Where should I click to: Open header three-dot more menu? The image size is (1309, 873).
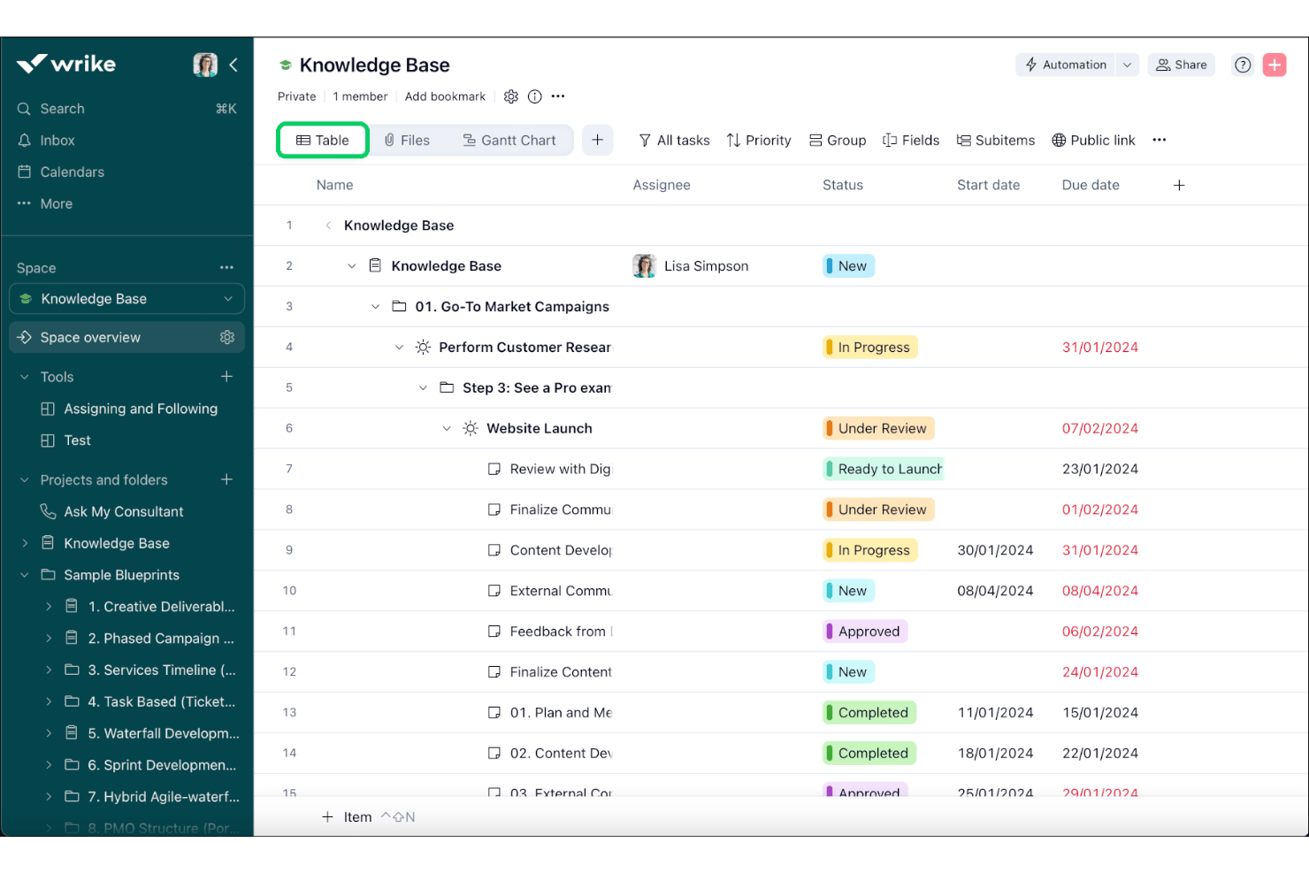click(558, 96)
